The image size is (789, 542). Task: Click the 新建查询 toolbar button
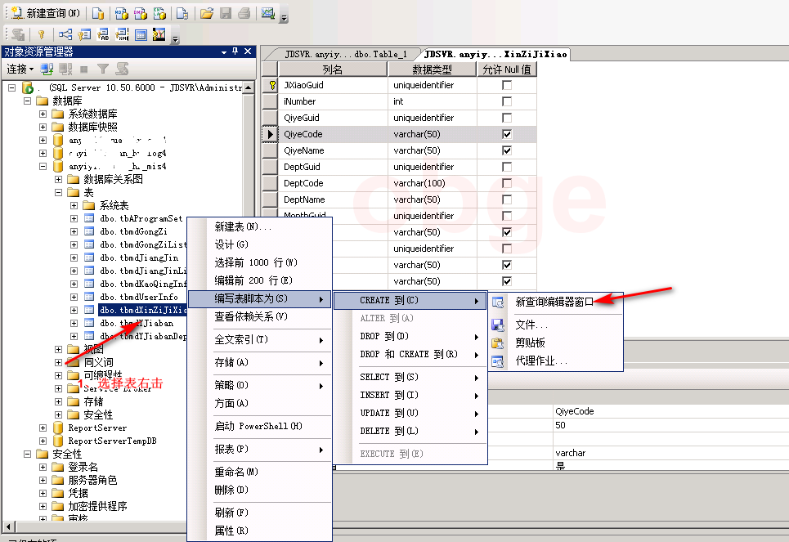46,13
